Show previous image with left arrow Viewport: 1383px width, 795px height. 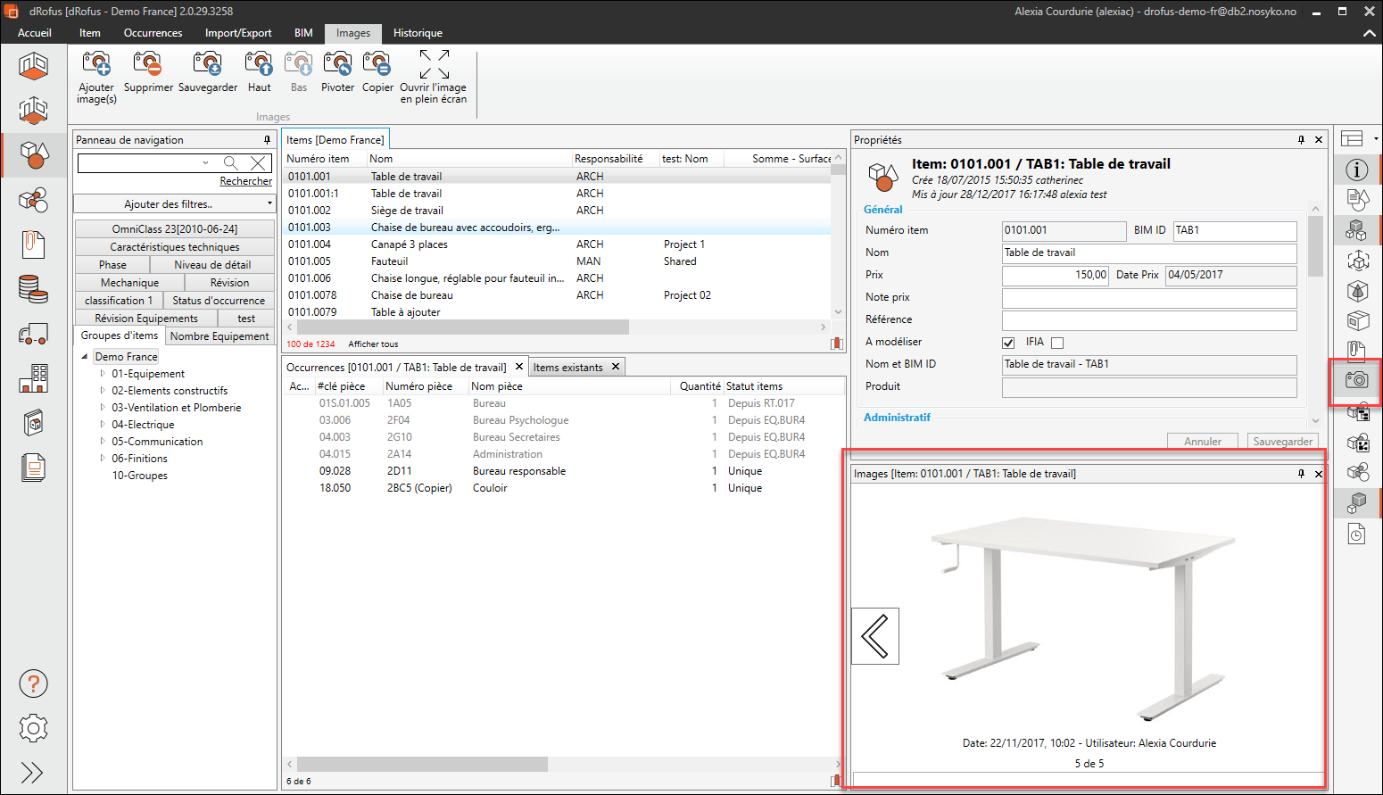874,636
